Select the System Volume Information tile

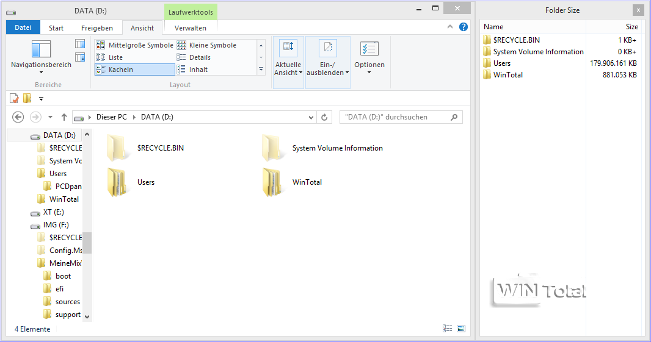(322, 148)
